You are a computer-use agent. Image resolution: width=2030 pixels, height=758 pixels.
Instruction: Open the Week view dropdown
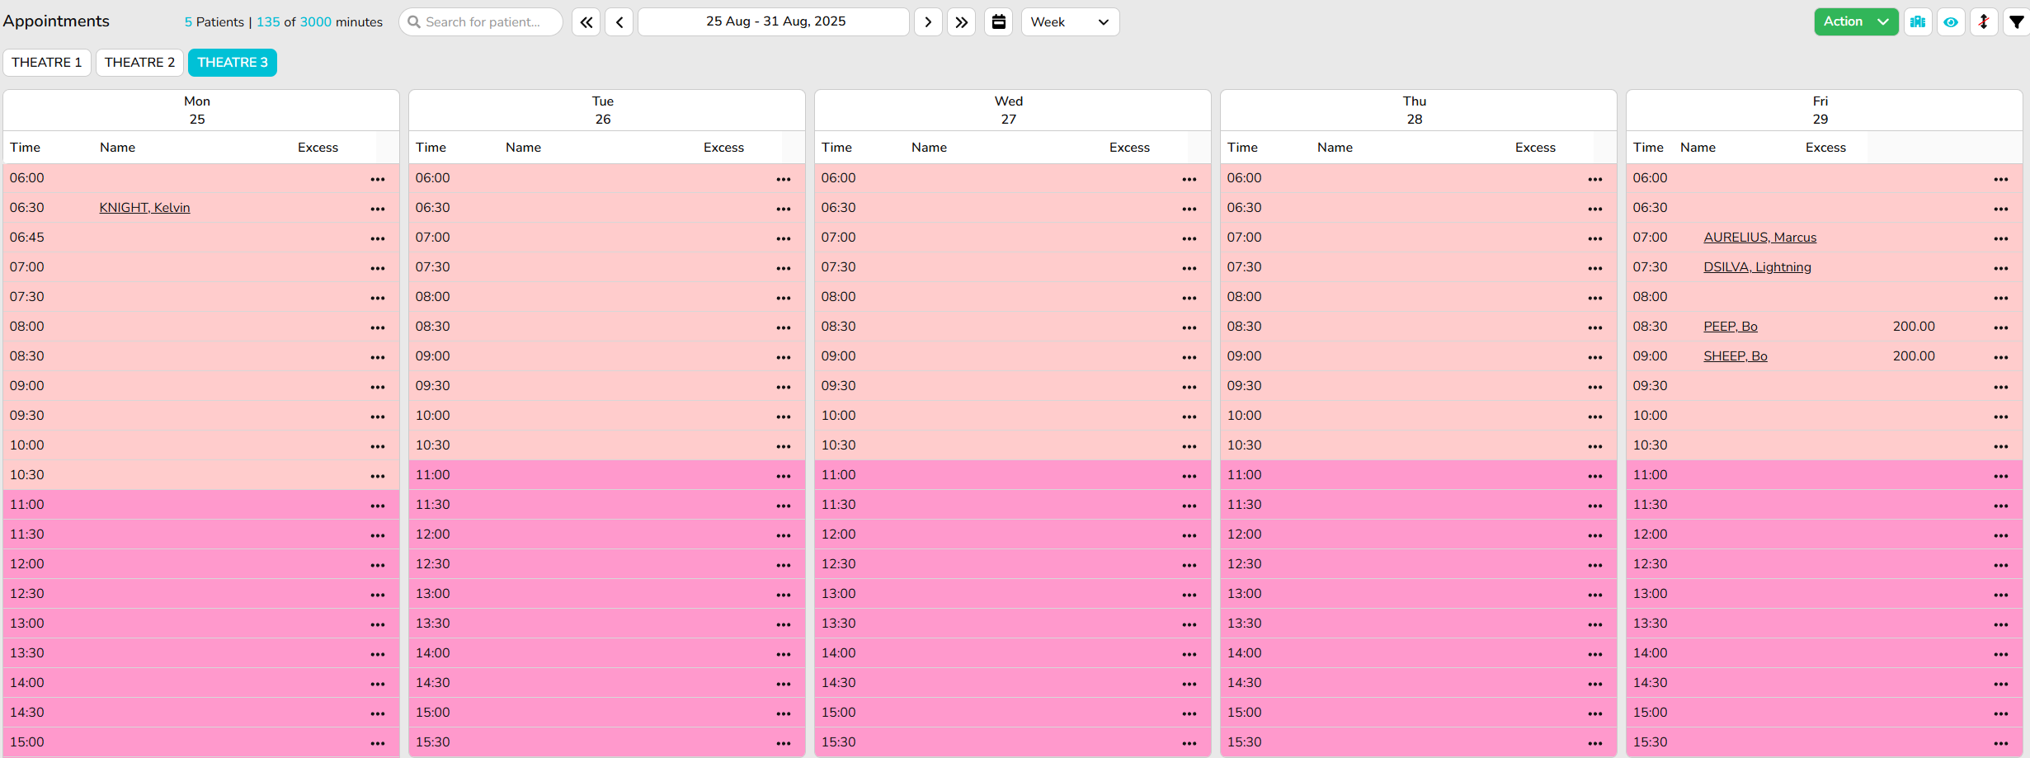pos(1070,22)
